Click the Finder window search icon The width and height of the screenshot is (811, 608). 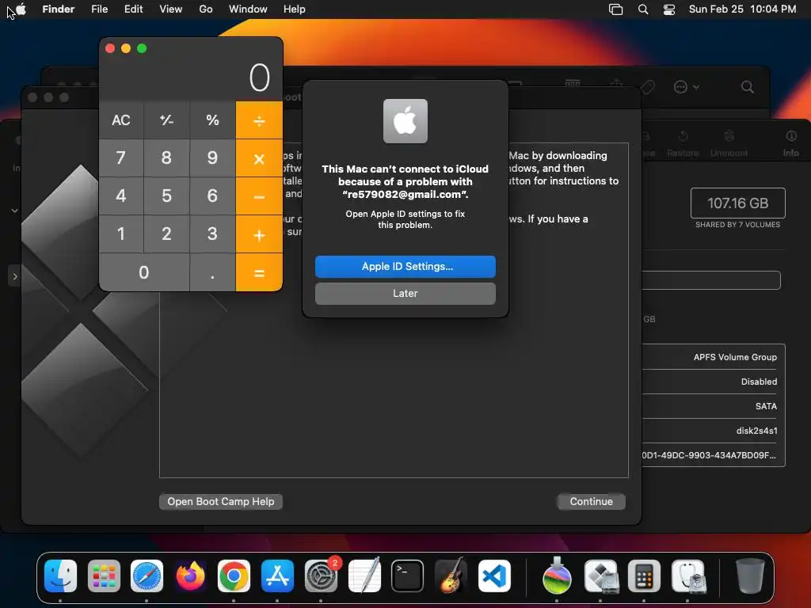pyautogui.click(x=748, y=87)
